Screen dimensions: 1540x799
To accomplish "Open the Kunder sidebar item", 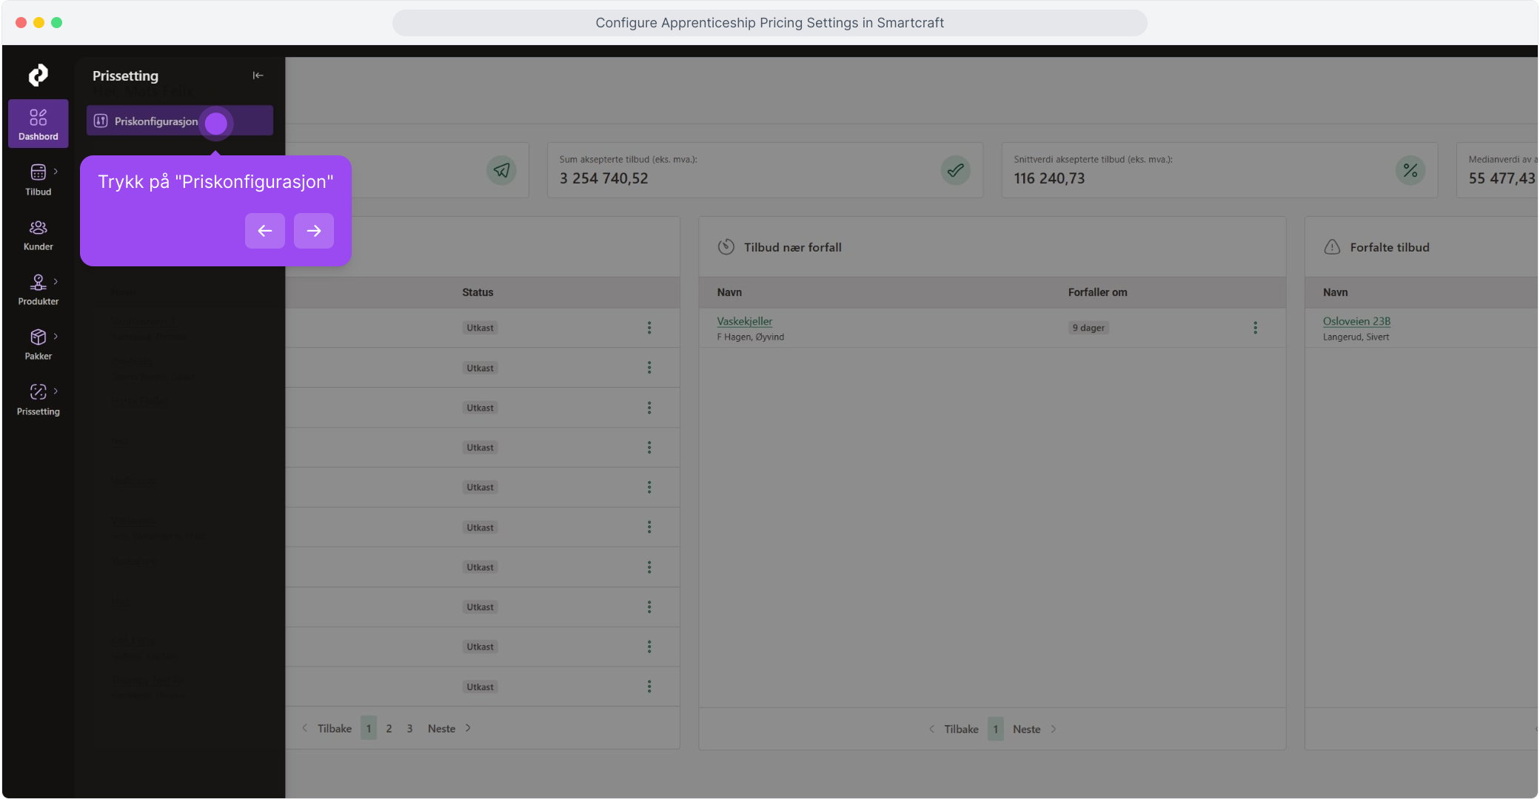I will click(x=38, y=235).
